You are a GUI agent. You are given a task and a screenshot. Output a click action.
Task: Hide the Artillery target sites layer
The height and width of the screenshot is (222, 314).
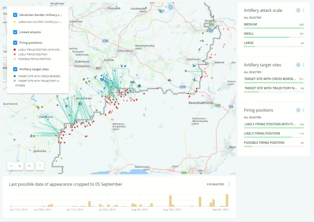point(15,69)
